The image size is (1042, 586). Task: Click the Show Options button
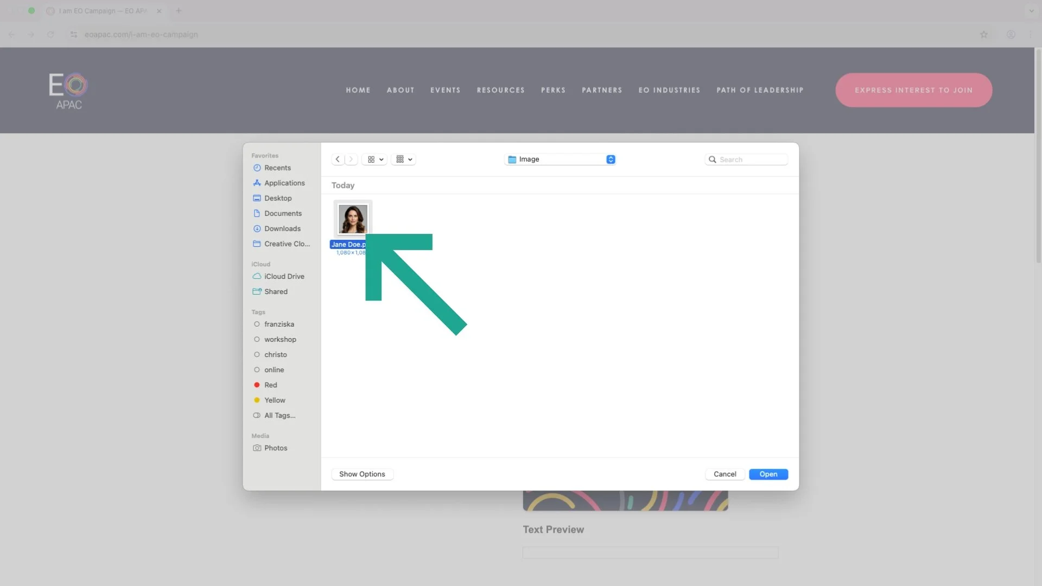(362, 474)
